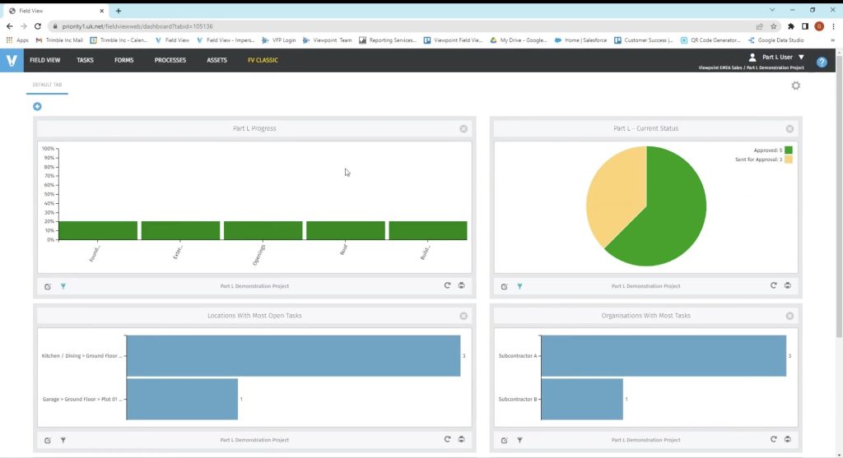Viewport: 843px width, 458px height.
Task: Close the Organisations With Most Tasks widget
Action: click(789, 316)
